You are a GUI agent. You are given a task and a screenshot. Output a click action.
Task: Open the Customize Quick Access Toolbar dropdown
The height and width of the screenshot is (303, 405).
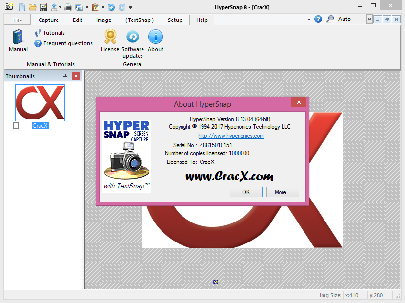pyautogui.click(x=130, y=7)
